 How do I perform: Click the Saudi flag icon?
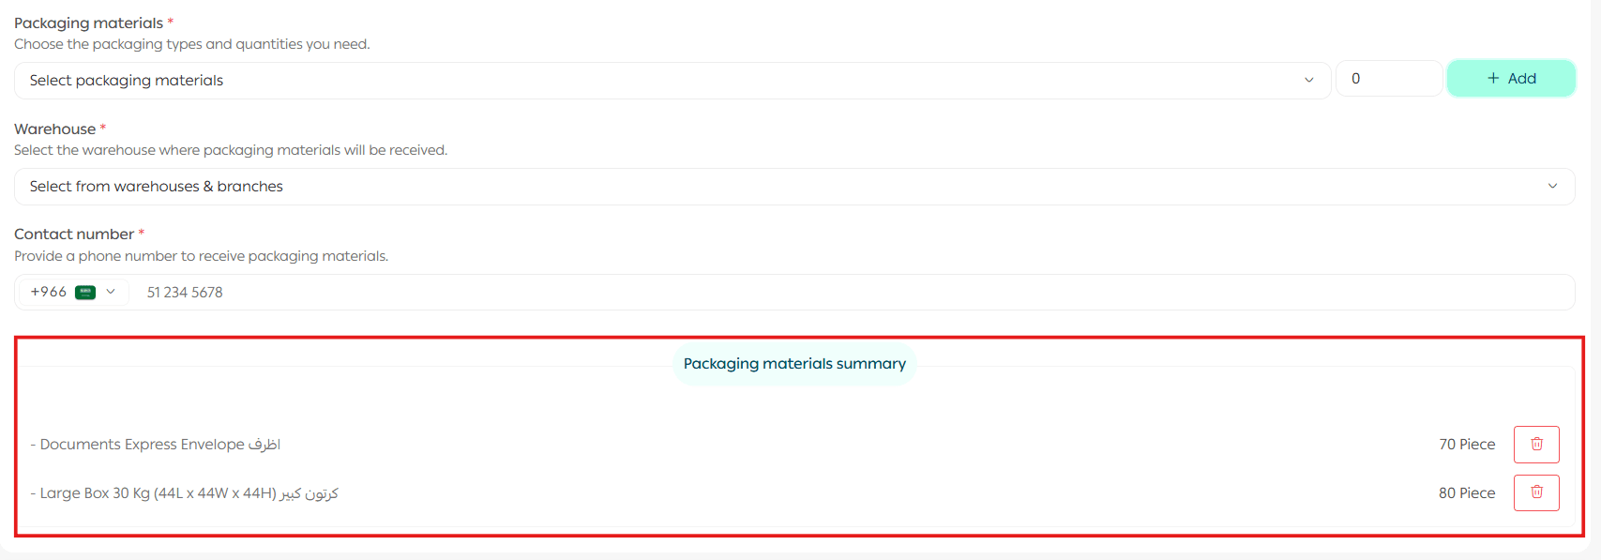coord(85,293)
